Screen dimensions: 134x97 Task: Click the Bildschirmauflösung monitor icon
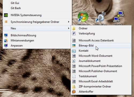[x=6, y=35]
